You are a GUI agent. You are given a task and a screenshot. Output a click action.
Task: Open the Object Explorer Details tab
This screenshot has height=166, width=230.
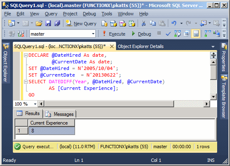click(140, 46)
